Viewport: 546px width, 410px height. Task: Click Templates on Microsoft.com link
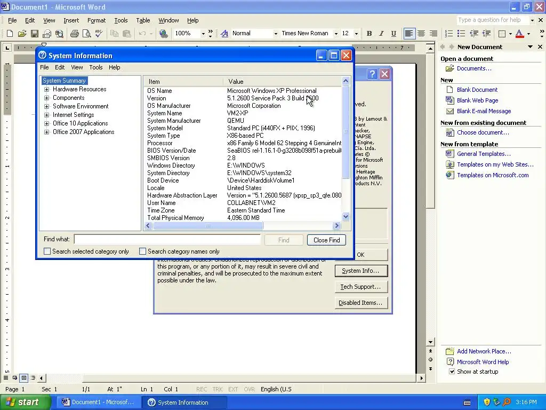[x=493, y=175]
